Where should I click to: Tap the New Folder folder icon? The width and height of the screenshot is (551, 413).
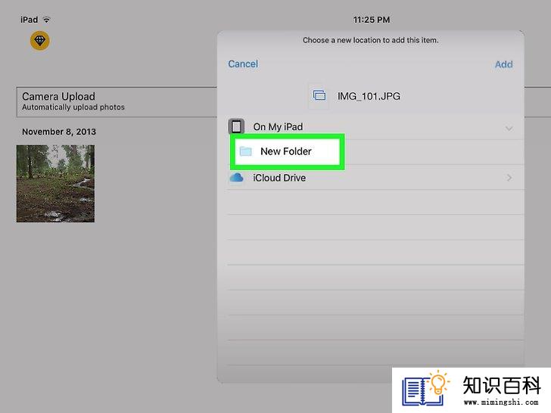click(x=245, y=151)
